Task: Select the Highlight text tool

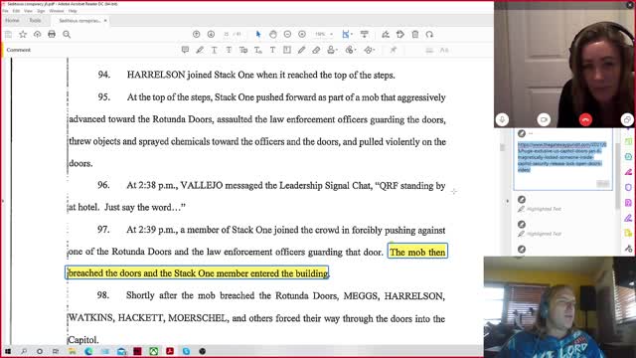Action: pos(200,50)
